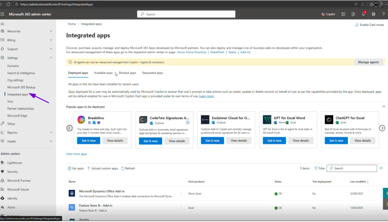Open the settings gear in header
Screen dimensions: 388x222
point(373,14)
